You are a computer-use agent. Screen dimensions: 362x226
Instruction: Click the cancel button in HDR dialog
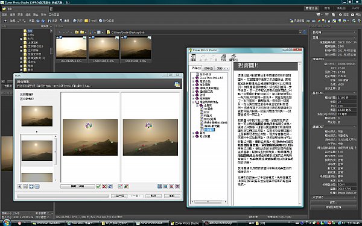[x=153, y=196]
